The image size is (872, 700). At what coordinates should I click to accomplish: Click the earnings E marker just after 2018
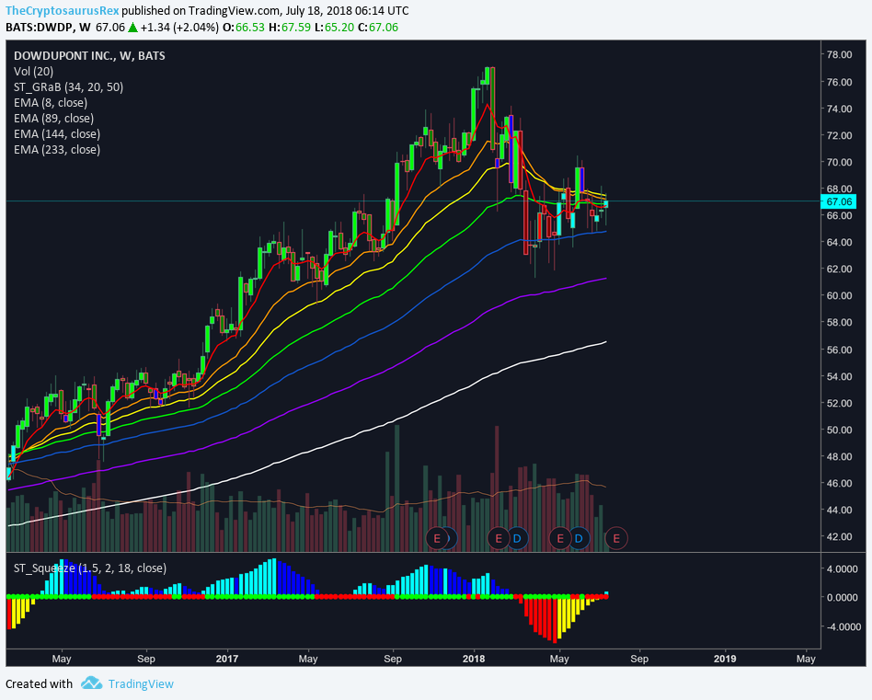click(x=499, y=538)
